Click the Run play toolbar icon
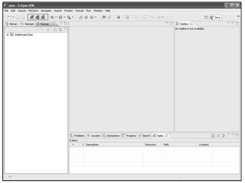The width and height of the screenshot is (245, 183). (61, 17)
